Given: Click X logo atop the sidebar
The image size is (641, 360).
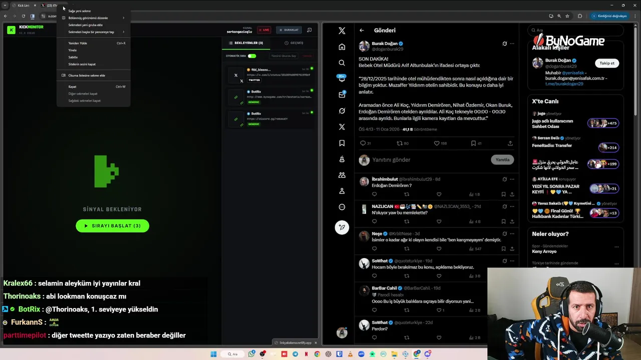Looking at the screenshot, I should [342, 31].
